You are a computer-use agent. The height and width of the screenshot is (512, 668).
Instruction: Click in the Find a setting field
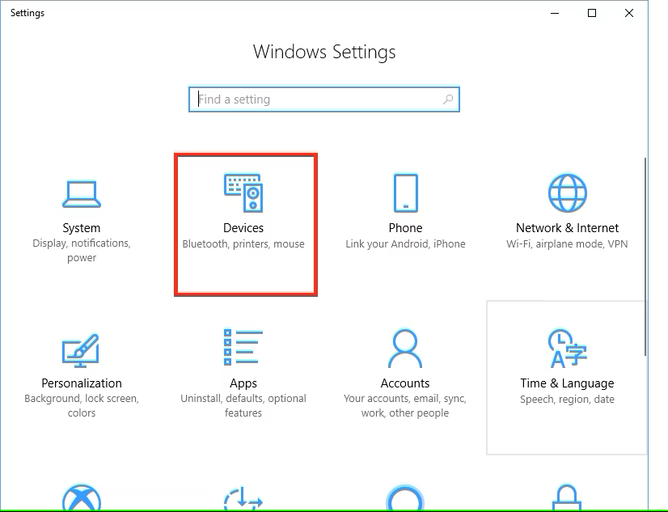(x=324, y=99)
